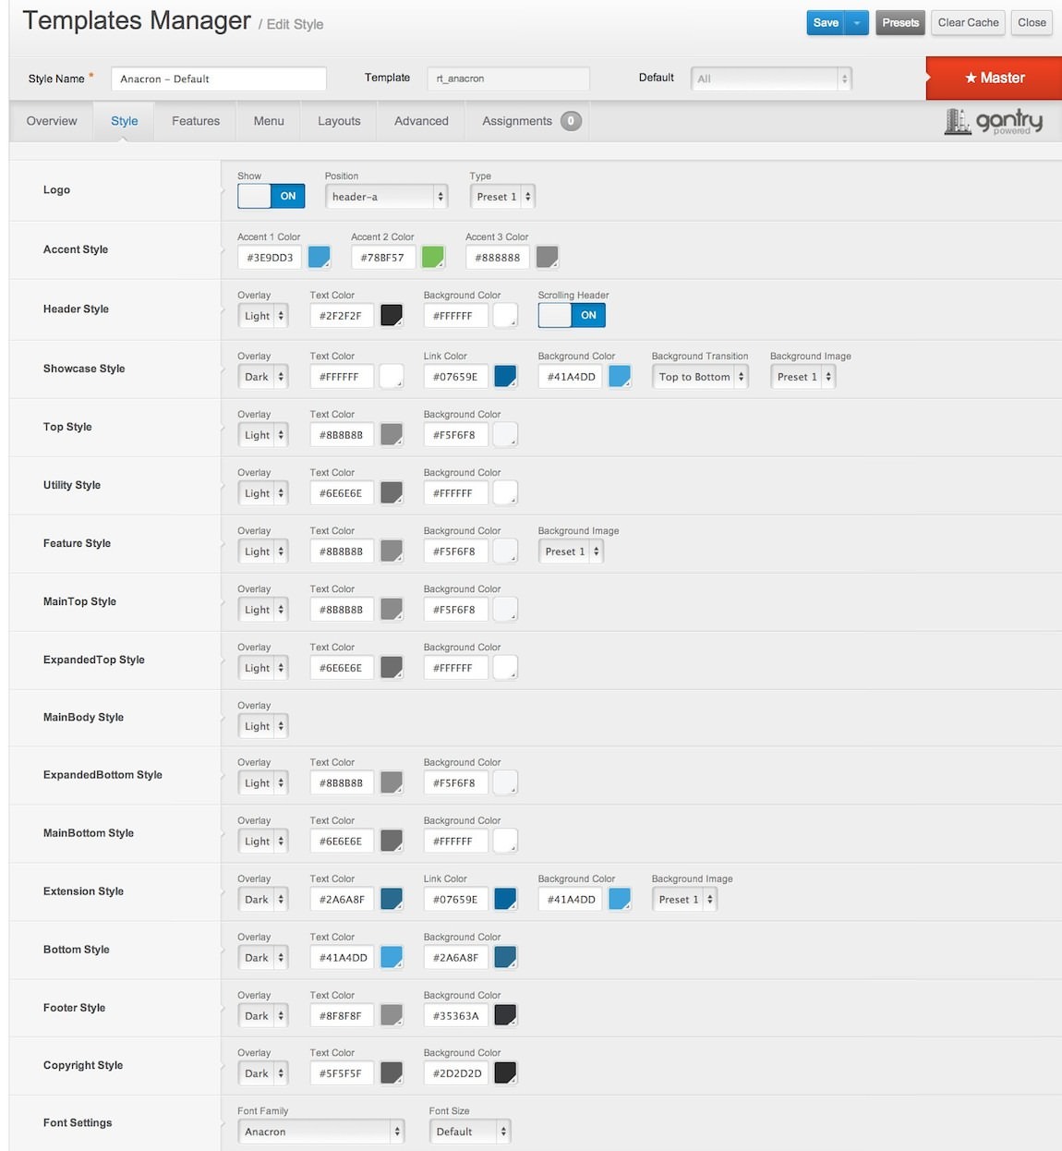Click the Assignments count badge
Screen dimensions: 1062x1151
click(x=571, y=121)
